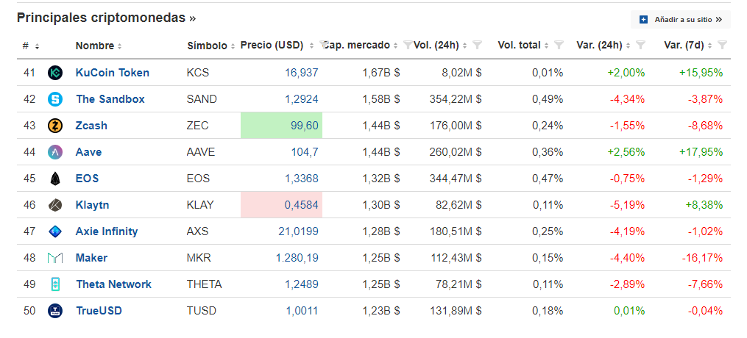Click the Klaytn coin logo
This screenshot has height=338, width=747.
(55, 205)
